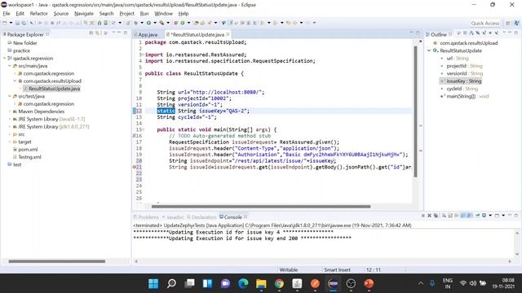Switch to the Javadoc tab

[x=173, y=217]
